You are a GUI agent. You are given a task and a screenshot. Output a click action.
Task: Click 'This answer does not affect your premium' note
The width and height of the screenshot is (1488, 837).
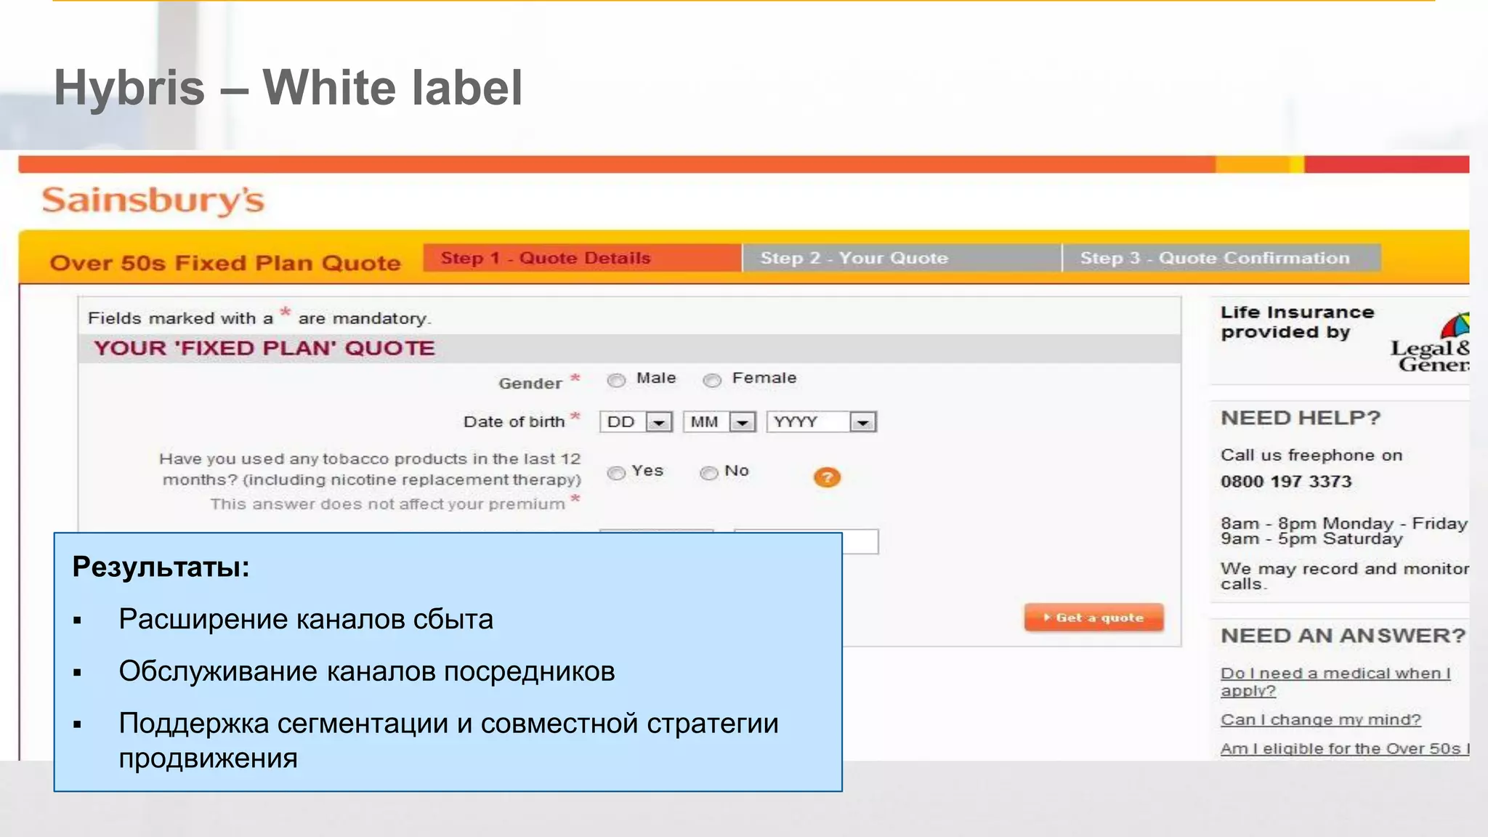coord(387,504)
